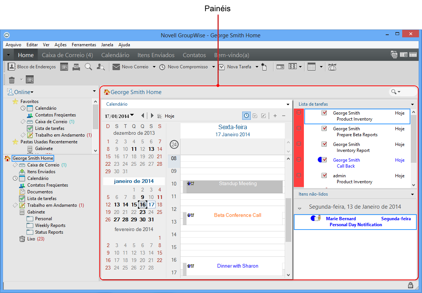This screenshot has width=422, height=293.
Task: Go to previous day with left arrow
Action: click(x=143, y=116)
